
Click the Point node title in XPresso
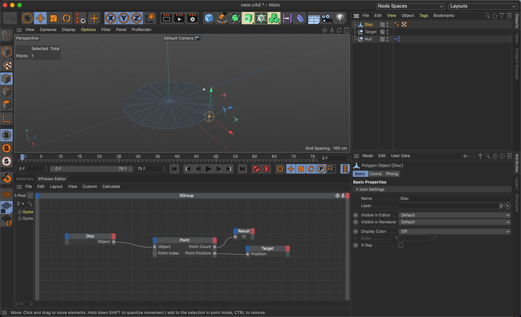(x=185, y=240)
